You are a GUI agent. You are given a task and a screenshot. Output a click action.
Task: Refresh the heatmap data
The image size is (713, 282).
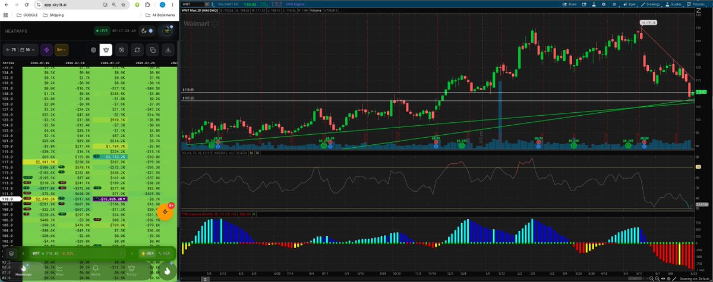pyautogui.click(x=137, y=50)
